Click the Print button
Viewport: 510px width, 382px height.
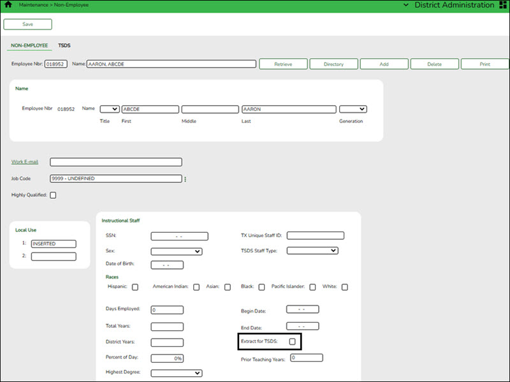click(x=484, y=64)
